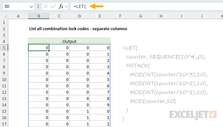The height and width of the screenshot is (127, 223).
Task: Select row 4 header
Action: pos(4,41)
